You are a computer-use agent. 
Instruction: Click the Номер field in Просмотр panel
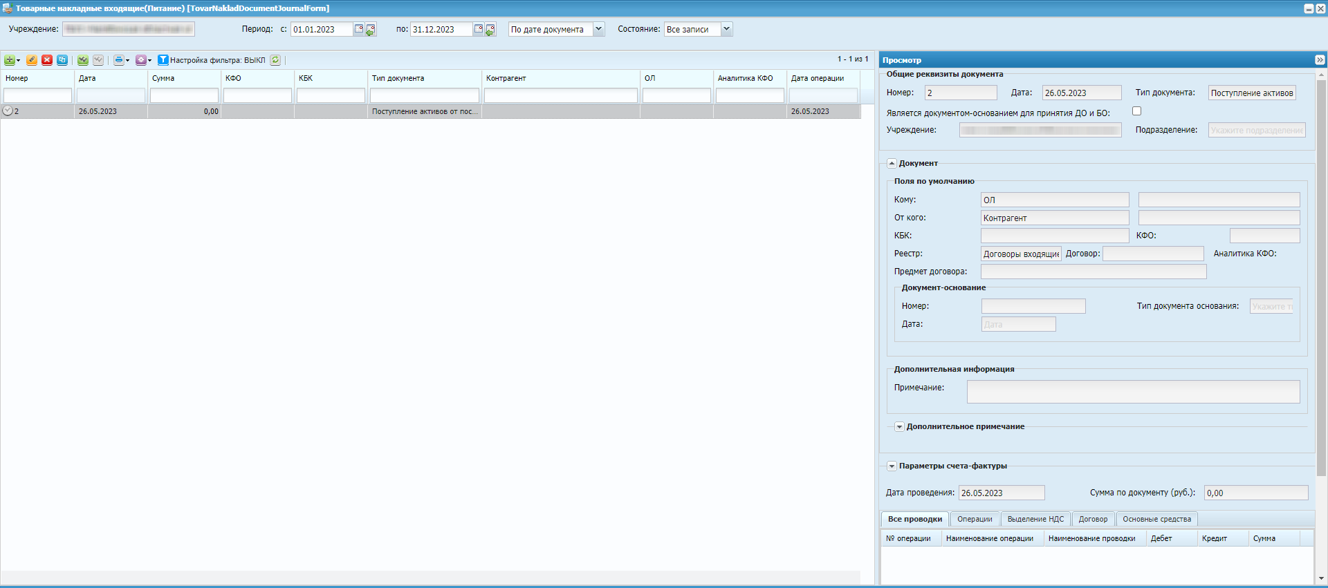(961, 93)
